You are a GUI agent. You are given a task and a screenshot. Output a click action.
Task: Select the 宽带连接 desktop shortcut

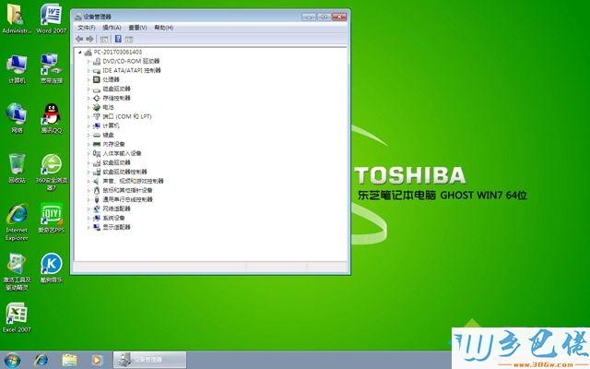(52, 68)
